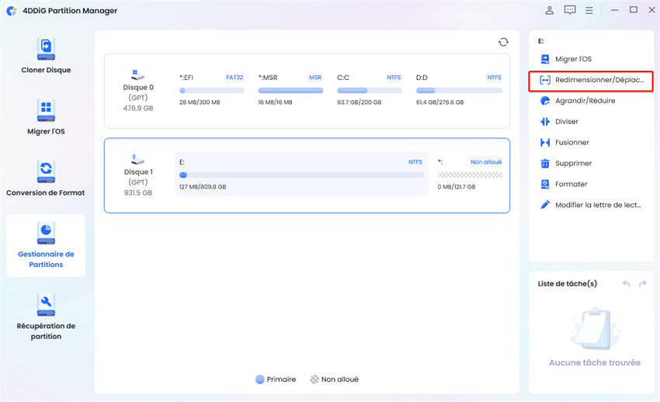Select the Disque 1 drive icon
The width and height of the screenshot is (660, 402).
(x=137, y=160)
